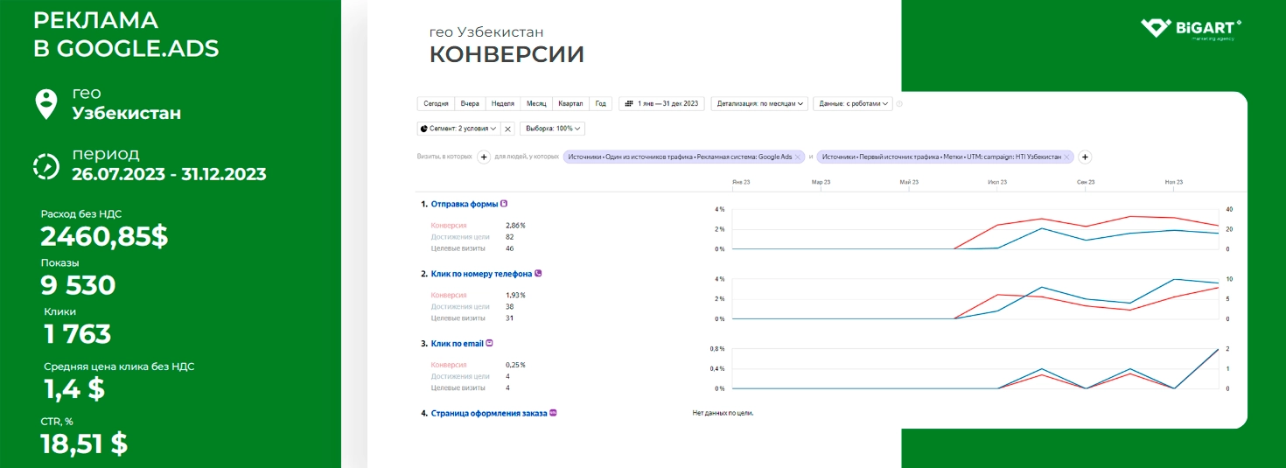1286x468 pixels.
Task: Click the conversion value 2,86 %
Action: pos(515,226)
